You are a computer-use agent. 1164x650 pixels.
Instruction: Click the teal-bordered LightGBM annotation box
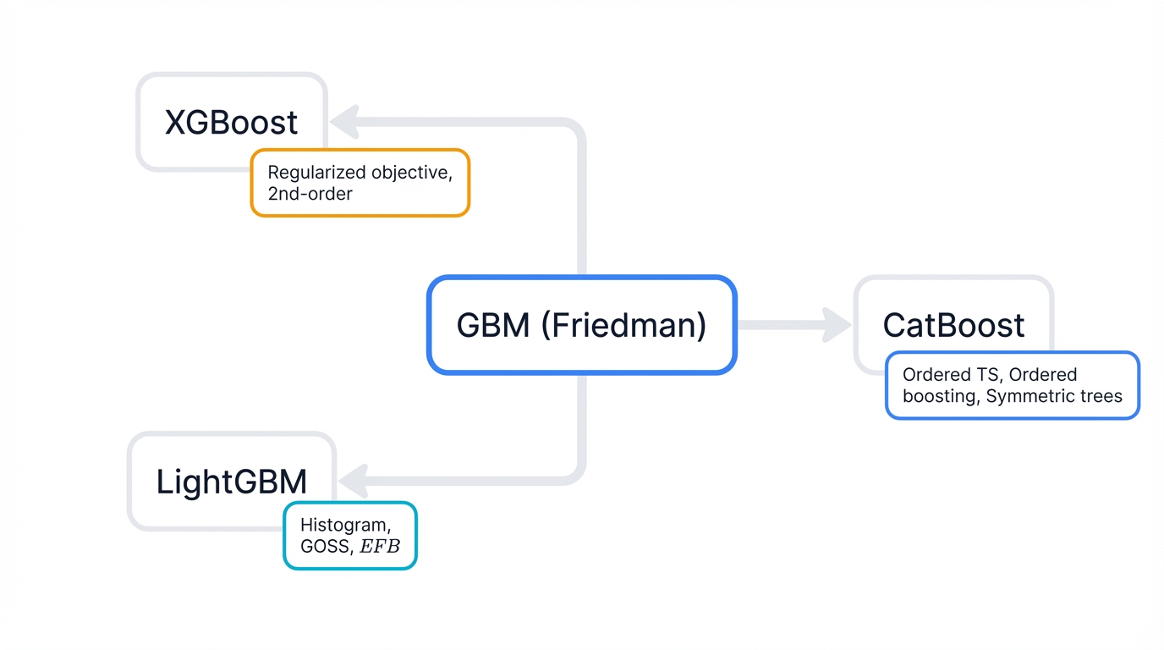coord(349,536)
